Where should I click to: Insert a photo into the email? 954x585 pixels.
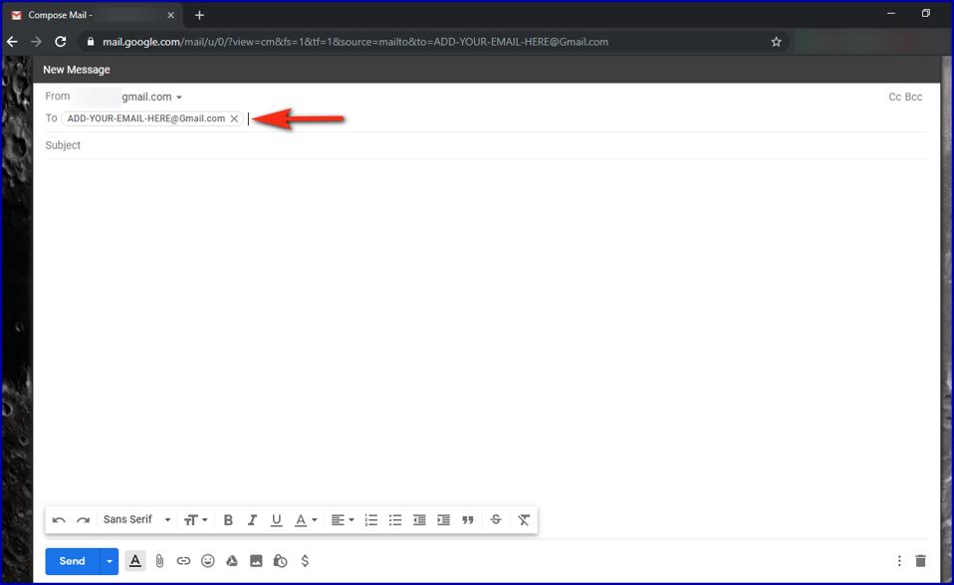255,560
